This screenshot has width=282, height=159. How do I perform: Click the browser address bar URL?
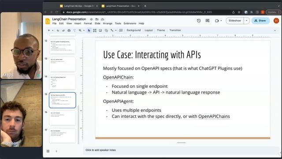(x=139, y=12)
